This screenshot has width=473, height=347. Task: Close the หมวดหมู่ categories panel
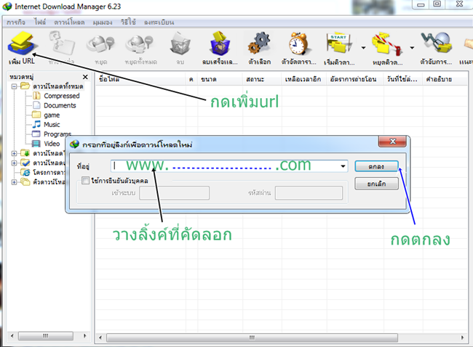[x=85, y=77]
